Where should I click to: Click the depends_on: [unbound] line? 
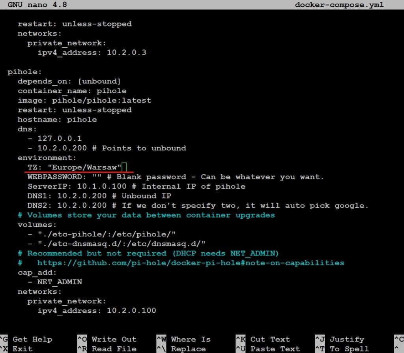69,81
